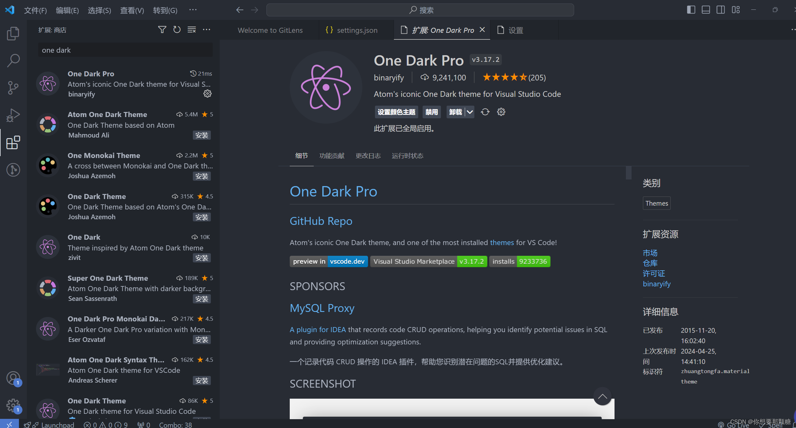Click the Launchpad rocket icon in the status bar
Screen dimensions: 796x428
(x=28, y=424)
